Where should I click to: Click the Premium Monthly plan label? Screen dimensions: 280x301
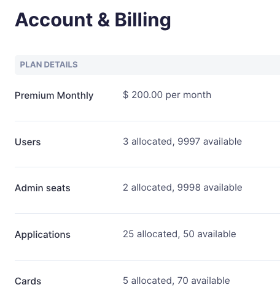click(54, 96)
